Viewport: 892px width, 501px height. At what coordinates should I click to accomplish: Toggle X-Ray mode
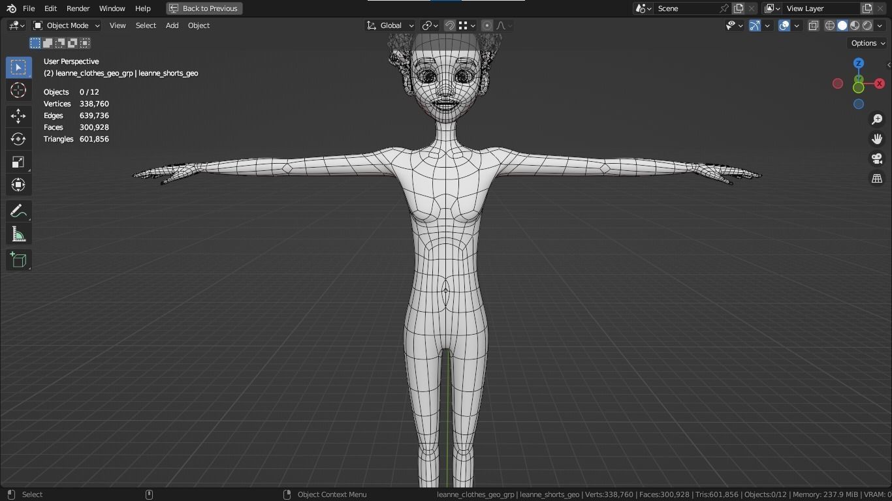coord(814,25)
